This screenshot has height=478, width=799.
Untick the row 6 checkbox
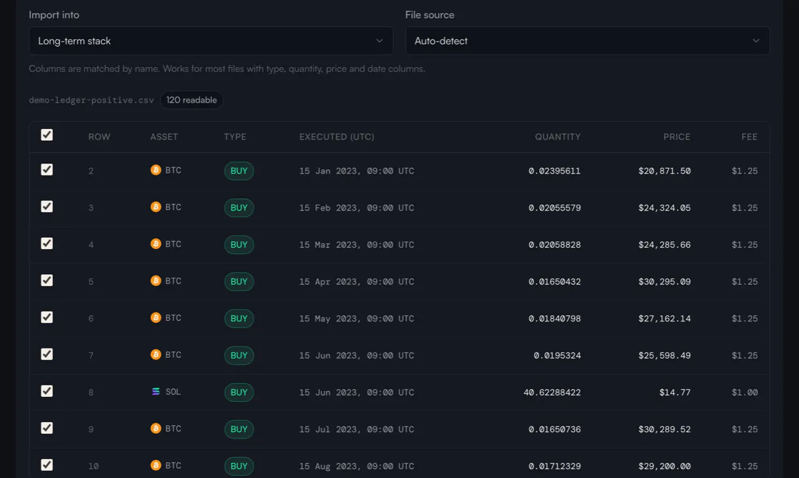47,317
